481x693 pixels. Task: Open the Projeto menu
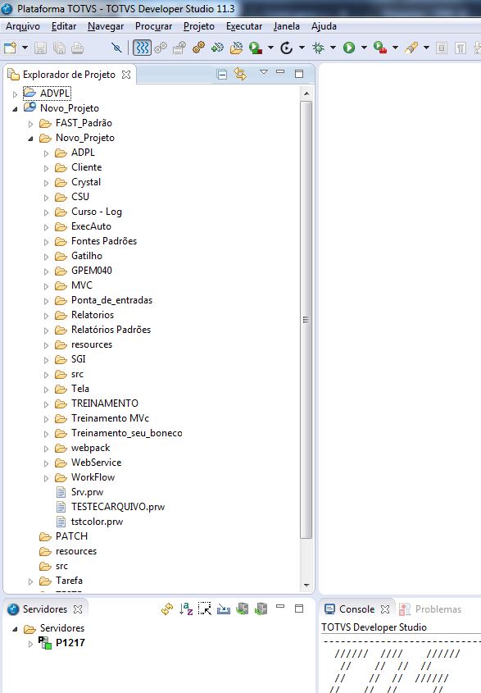[199, 26]
